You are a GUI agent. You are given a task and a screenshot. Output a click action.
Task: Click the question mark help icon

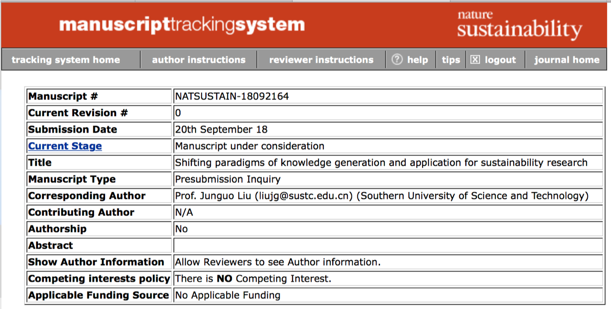[x=397, y=60]
